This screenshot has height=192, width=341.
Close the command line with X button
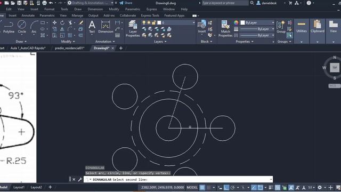click(74, 179)
